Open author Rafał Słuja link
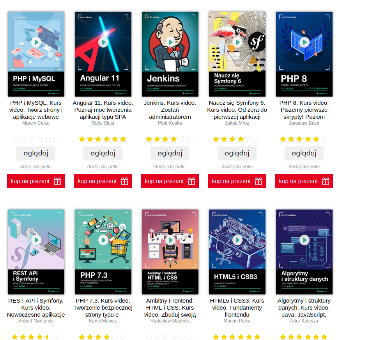The width and height of the screenshot is (377, 340). tap(103, 123)
